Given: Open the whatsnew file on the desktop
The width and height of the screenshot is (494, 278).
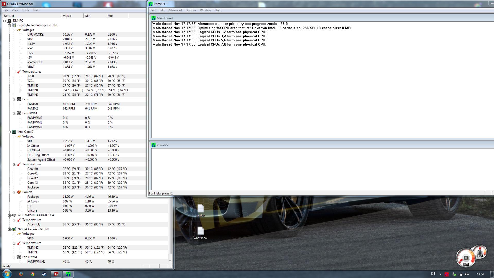Looking at the screenshot, I should point(201,233).
